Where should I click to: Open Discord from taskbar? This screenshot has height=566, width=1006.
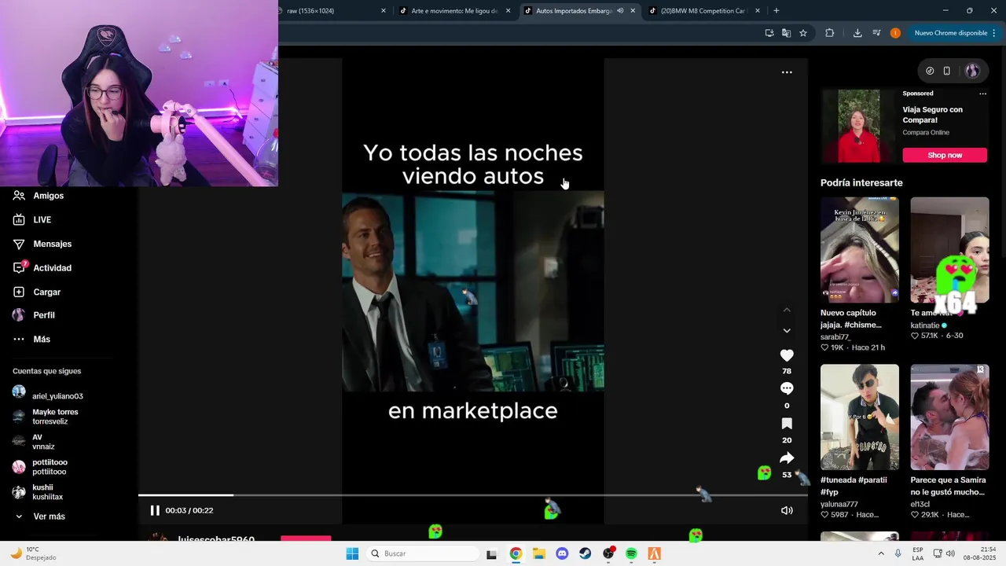tap(562, 553)
